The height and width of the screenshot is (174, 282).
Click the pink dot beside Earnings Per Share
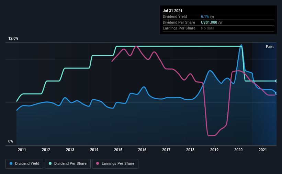point(98,164)
